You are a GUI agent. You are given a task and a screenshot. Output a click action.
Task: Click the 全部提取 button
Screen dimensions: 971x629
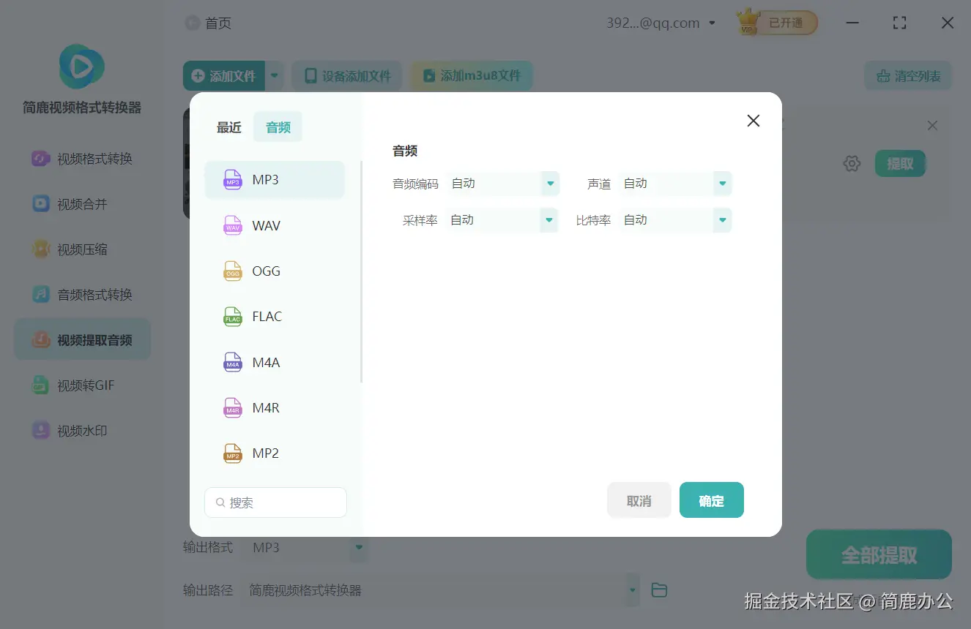point(879,555)
